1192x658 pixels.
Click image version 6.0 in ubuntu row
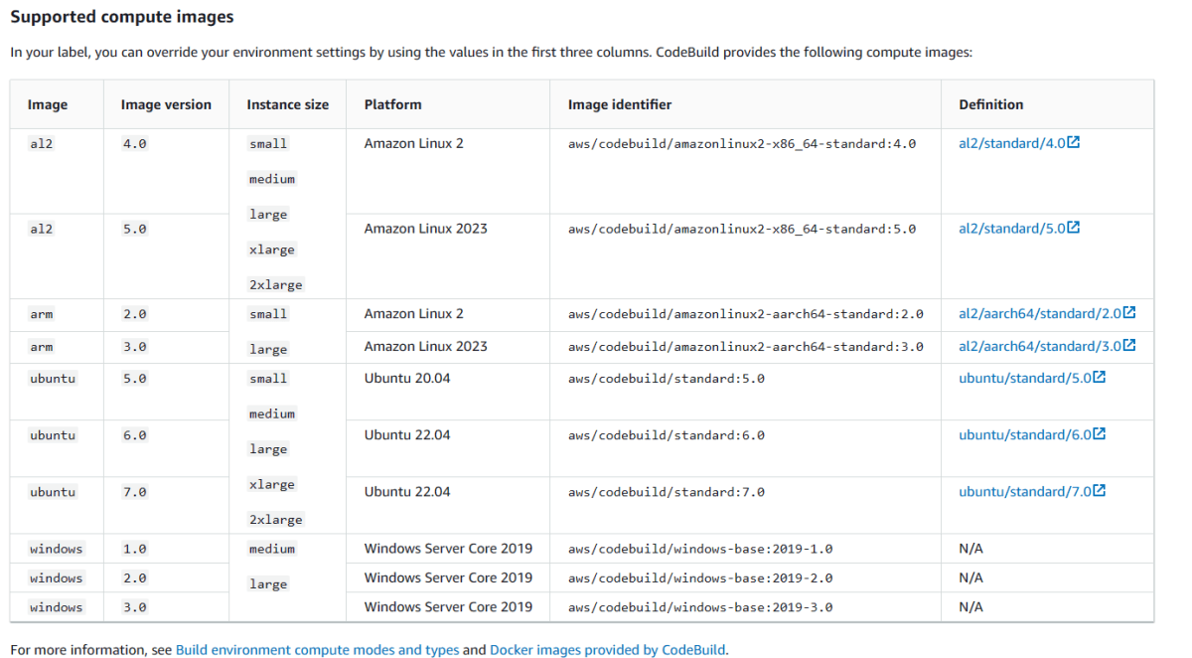(134, 435)
